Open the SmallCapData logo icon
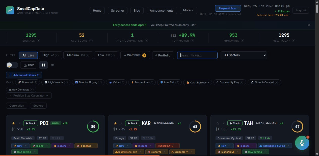Screen dimensions: 319x156 pyautogui.click(x=10, y=10)
